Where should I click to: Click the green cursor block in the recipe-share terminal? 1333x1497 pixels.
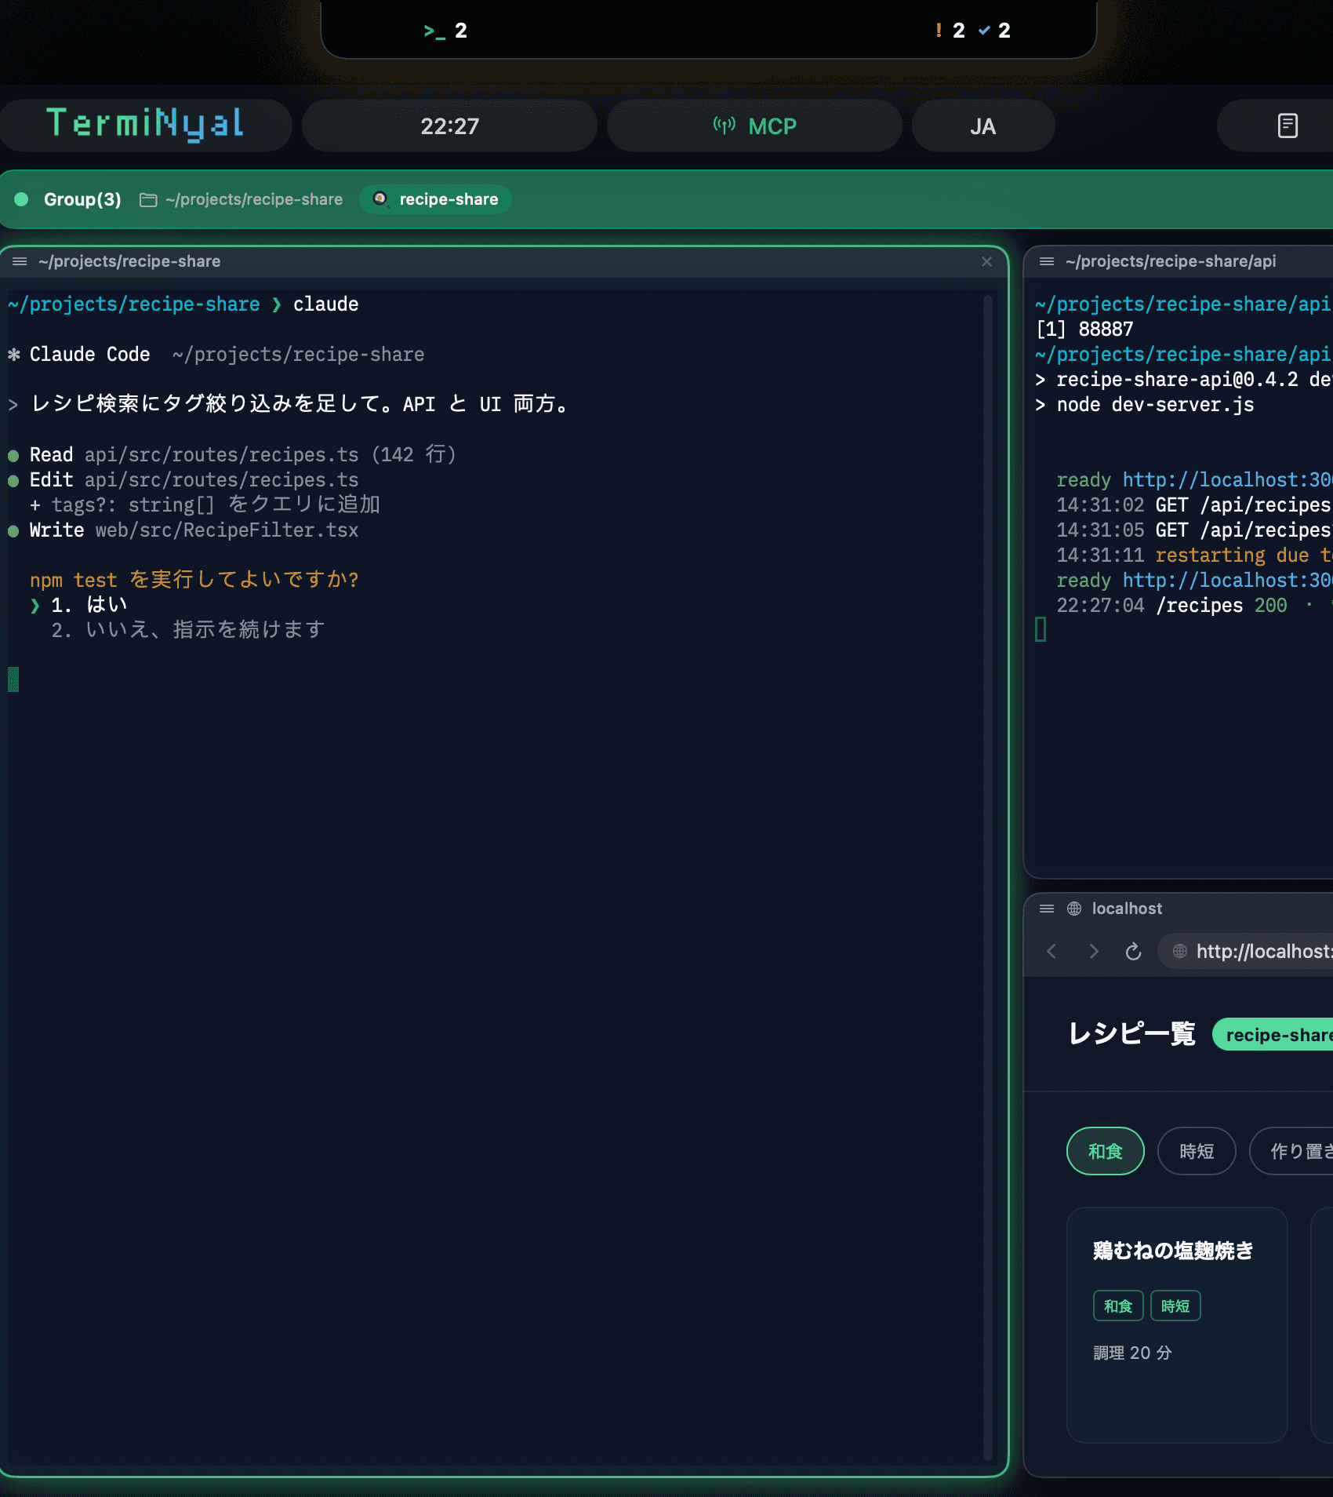point(13,679)
